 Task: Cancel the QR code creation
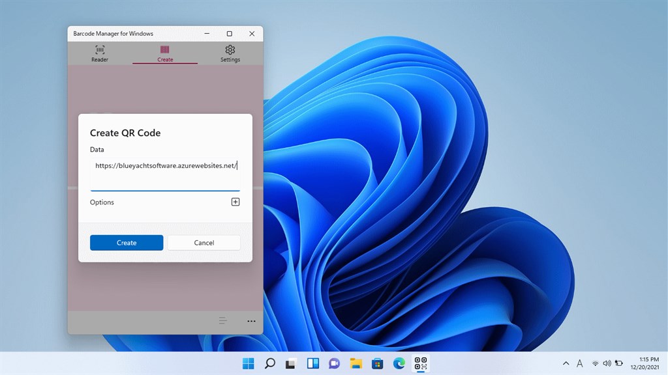click(x=204, y=242)
